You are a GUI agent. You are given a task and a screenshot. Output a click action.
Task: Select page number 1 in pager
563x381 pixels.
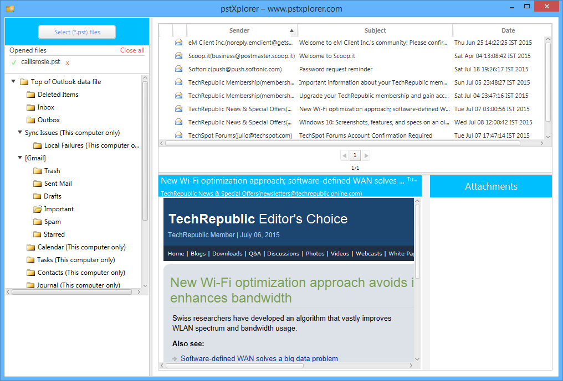[355, 155]
